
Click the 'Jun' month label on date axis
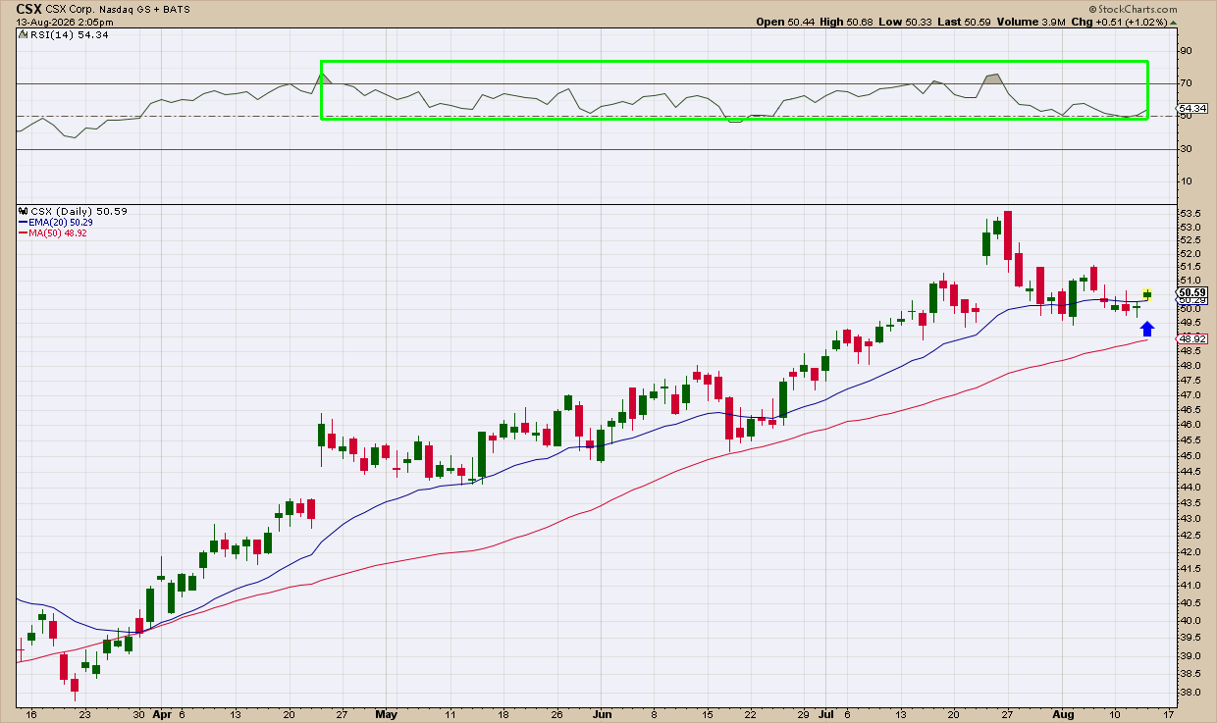pos(601,716)
